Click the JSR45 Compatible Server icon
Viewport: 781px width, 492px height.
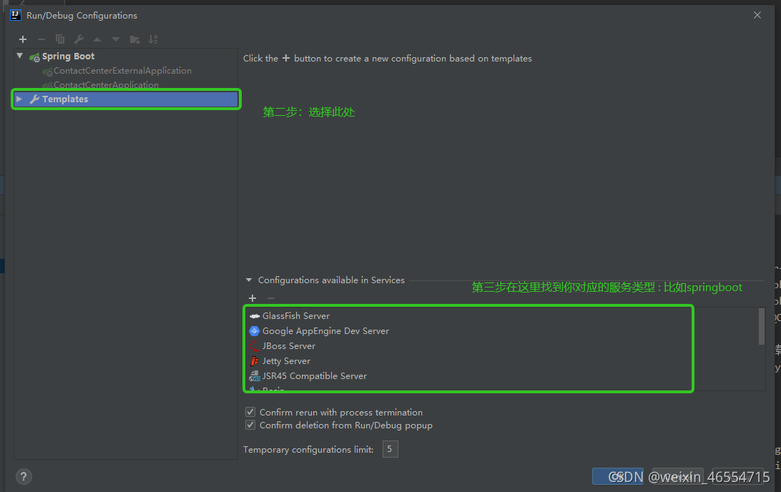pos(255,376)
